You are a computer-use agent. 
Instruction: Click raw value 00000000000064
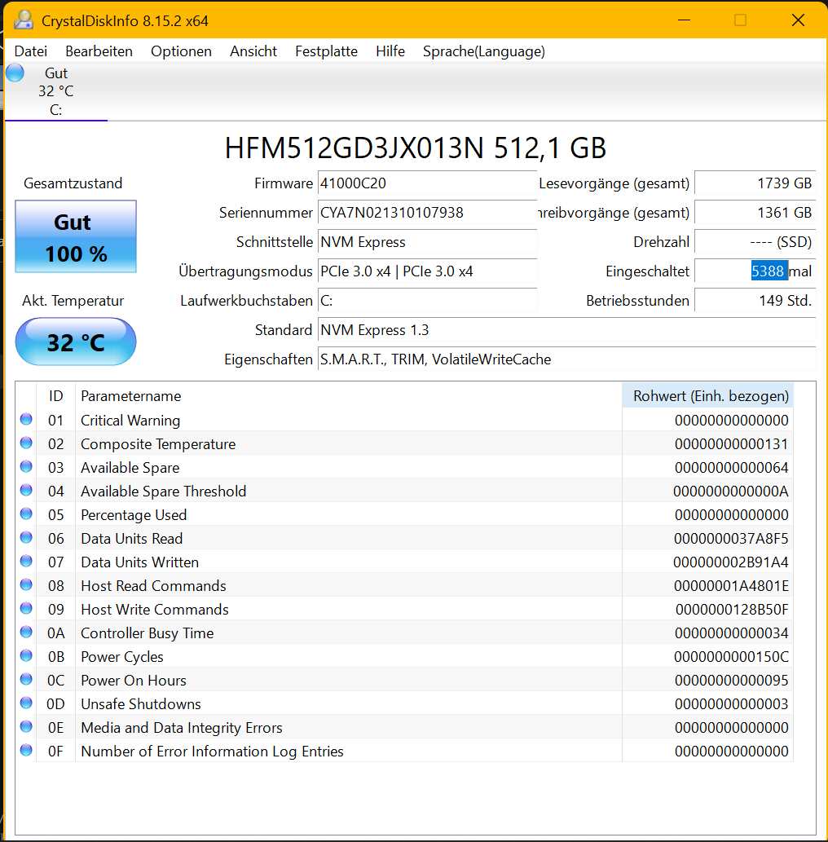point(731,468)
